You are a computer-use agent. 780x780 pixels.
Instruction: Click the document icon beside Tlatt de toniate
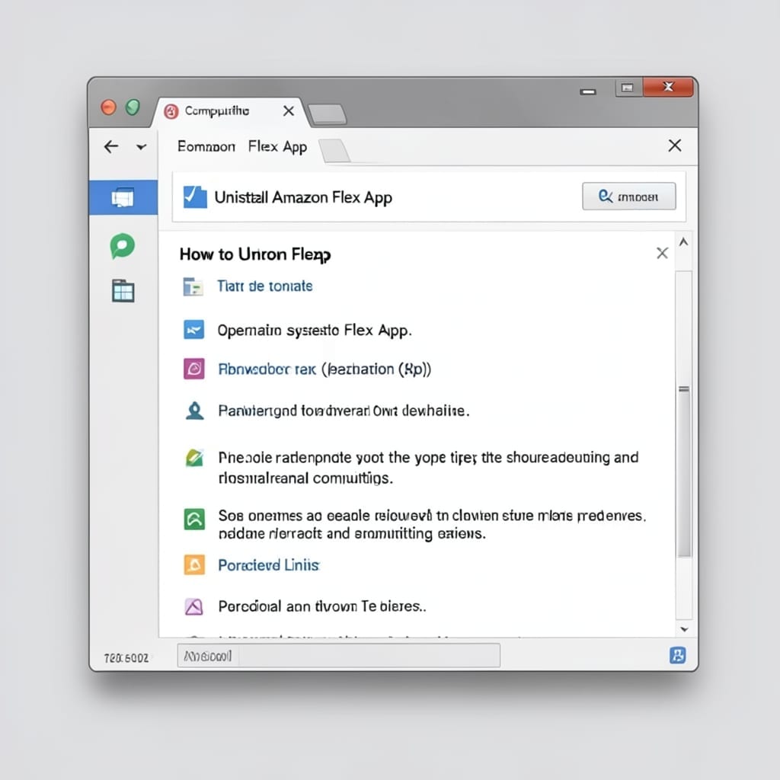click(193, 286)
